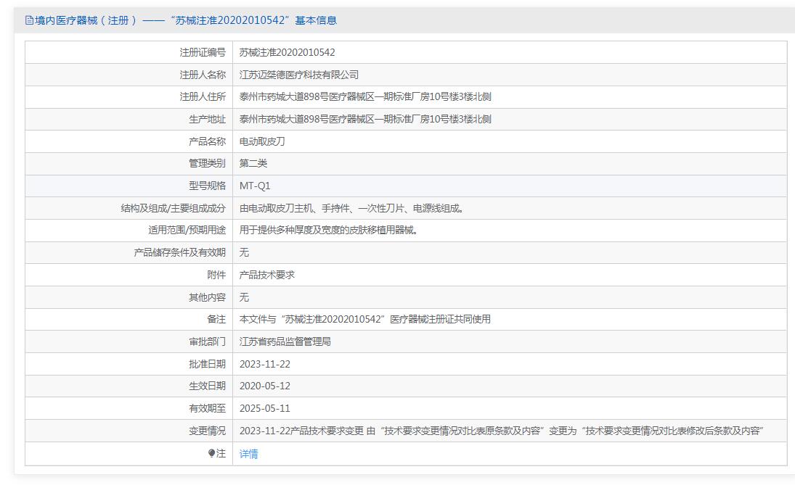Click the 生效日期 label
This screenshot has height=493, width=795.
click(208, 386)
